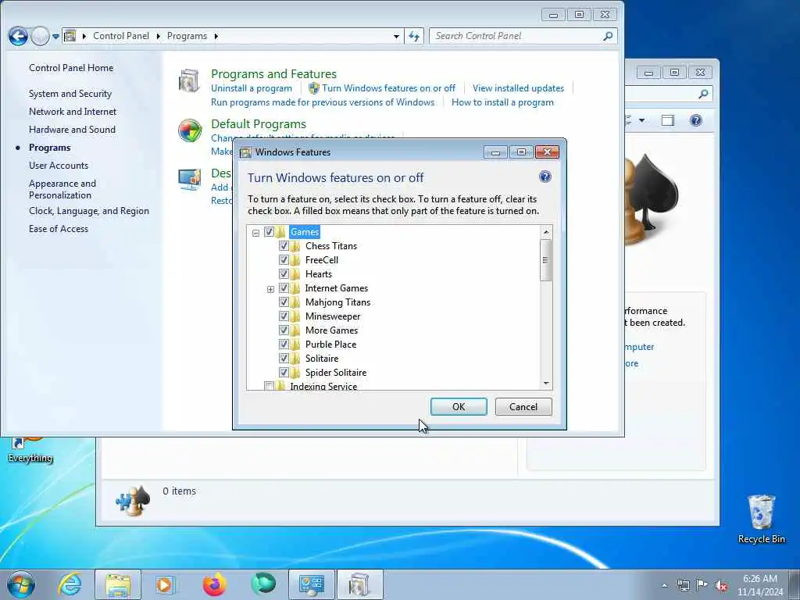Viewport: 800px width, 600px height.
Task: Click the Programs and Features icon
Action: 189,80
